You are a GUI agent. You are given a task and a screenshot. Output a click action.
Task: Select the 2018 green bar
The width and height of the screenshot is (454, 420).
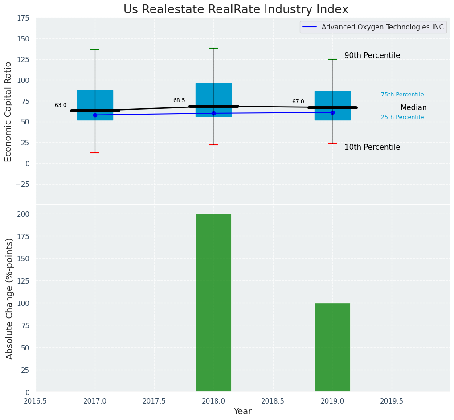point(213,303)
